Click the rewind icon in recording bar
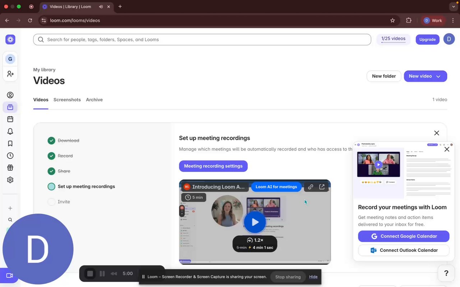The image size is (460, 287). 114,274
